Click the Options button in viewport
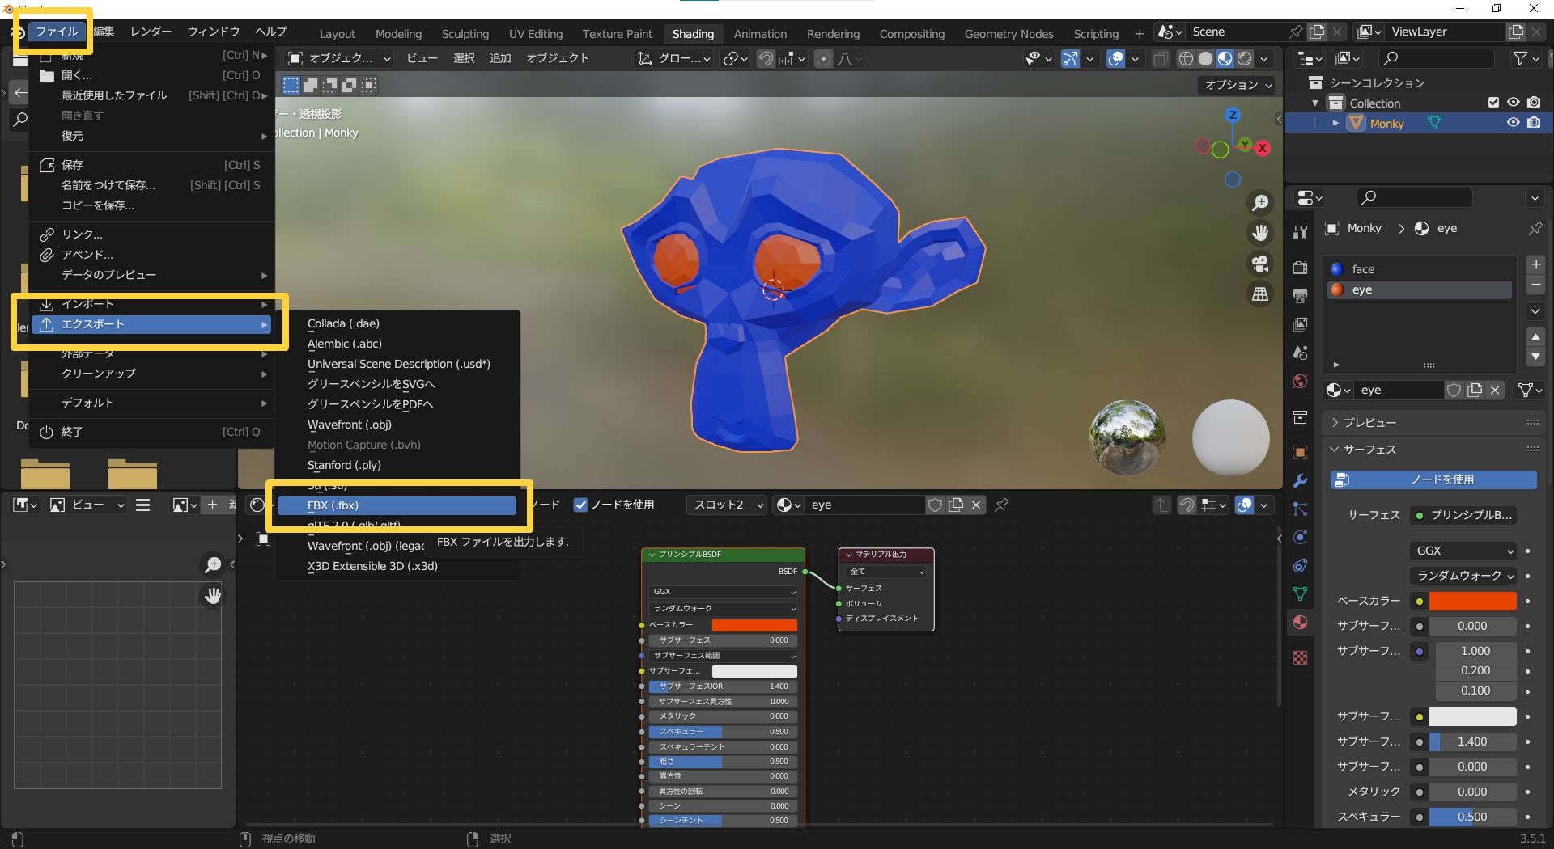The width and height of the screenshot is (1554, 849). point(1238,85)
